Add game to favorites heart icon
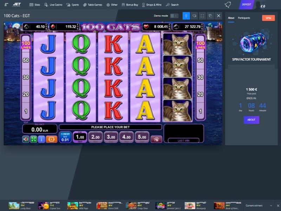This screenshot has height=211, width=281. point(194,16)
